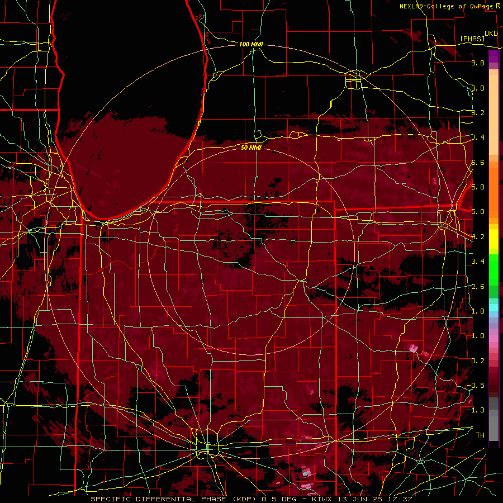Select the 6.6 value on the color scale
This screenshot has width=503, height=503.
tap(478, 162)
